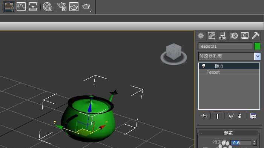Switch to the Modify panel tab
This screenshot has width=264, height=148.
[212, 36]
